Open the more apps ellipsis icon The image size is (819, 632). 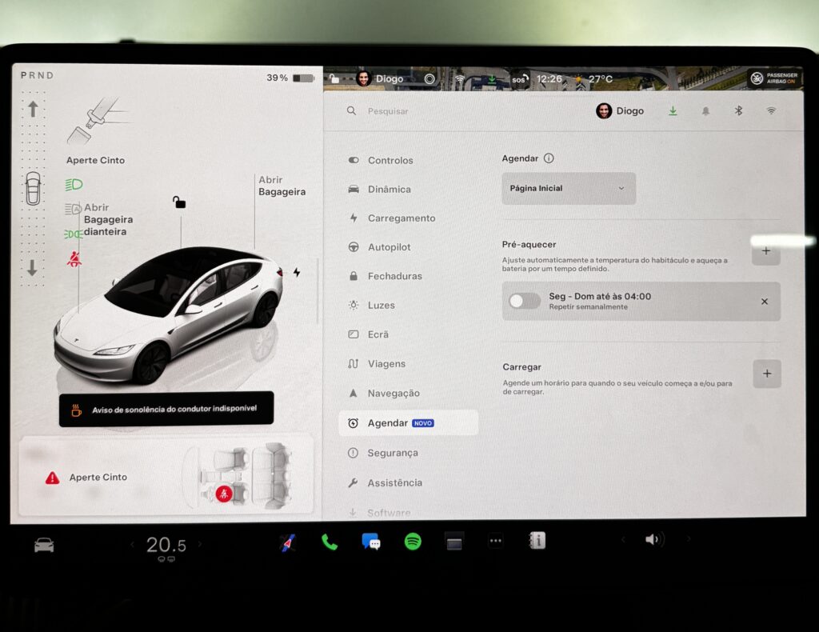[495, 541]
